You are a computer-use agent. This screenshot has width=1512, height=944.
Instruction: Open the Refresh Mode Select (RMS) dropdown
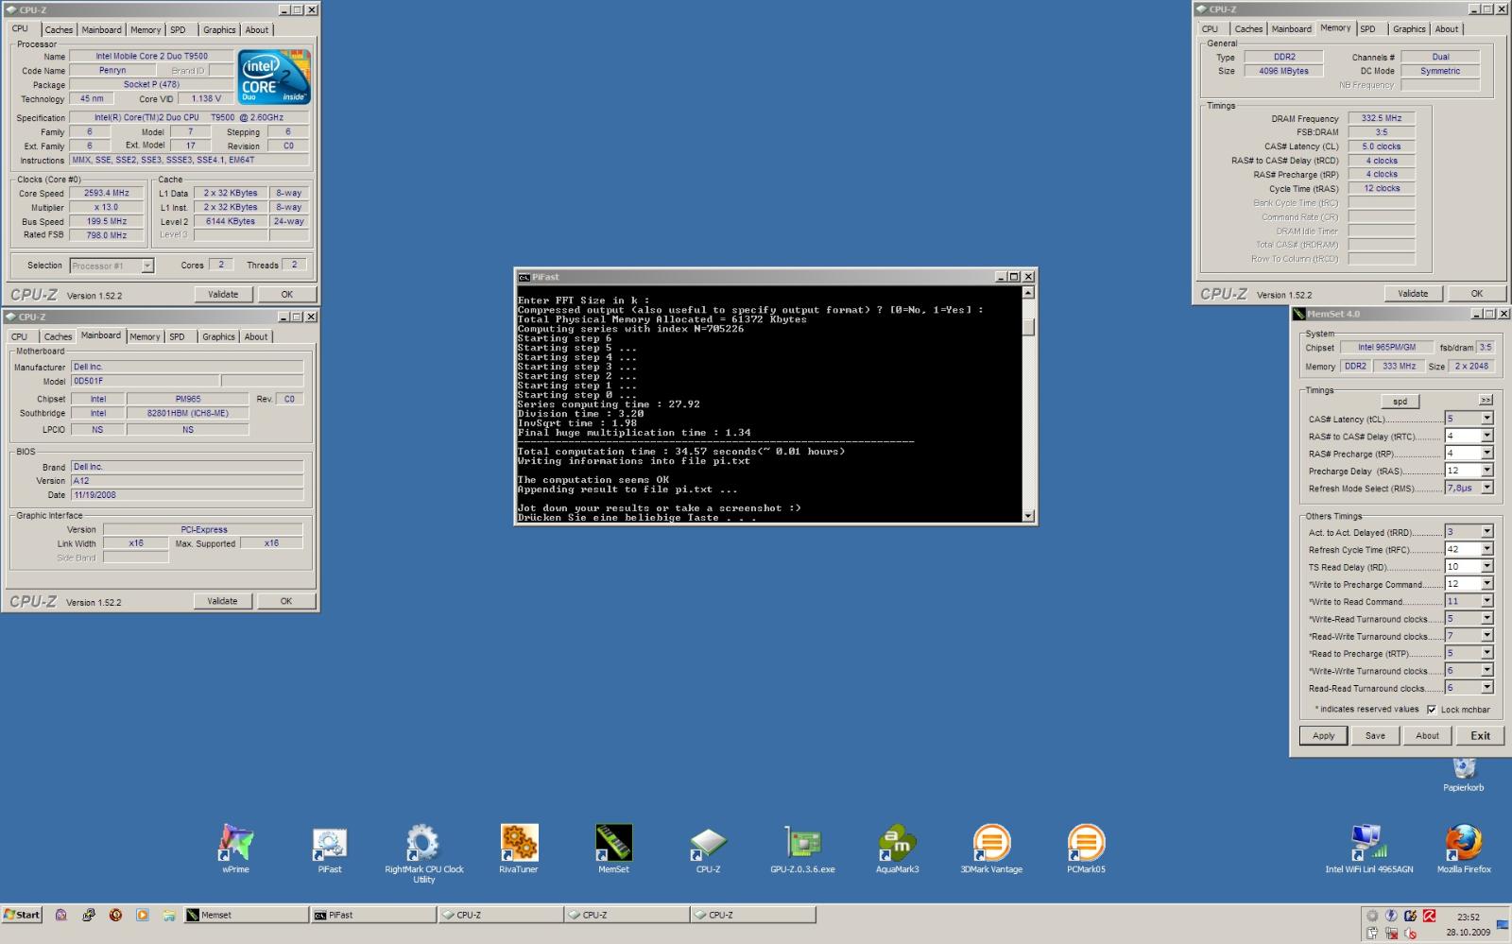(1486, 488)
